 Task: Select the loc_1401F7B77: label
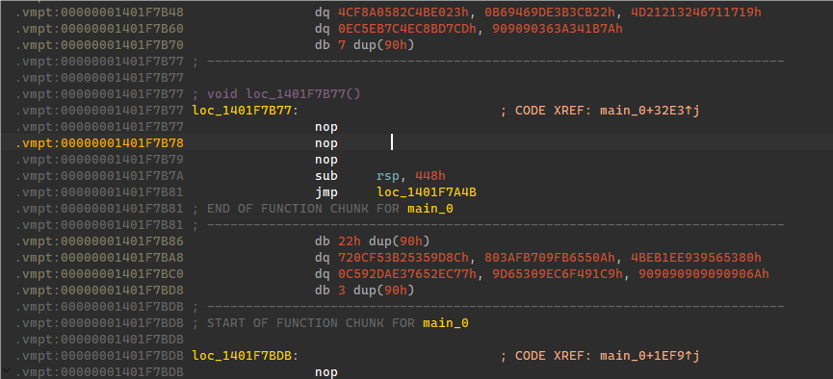tap(245, 111)
